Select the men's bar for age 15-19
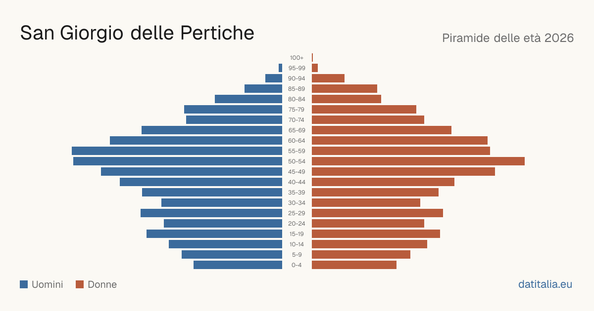Screen dimensions: 594x311 pyautogui.click(x=214, y=233)
